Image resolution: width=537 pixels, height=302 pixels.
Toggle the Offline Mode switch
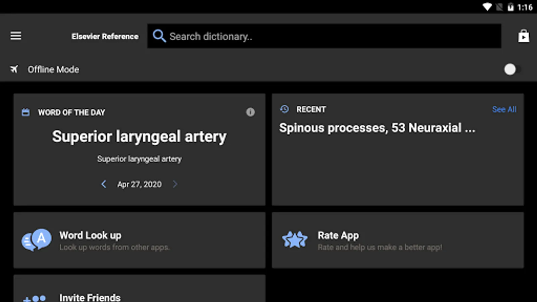[x=512, y=69]
